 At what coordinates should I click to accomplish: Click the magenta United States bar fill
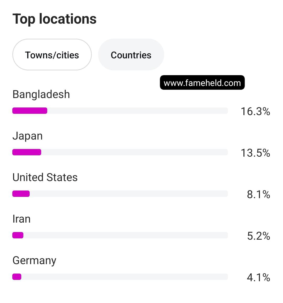[21, 194]
